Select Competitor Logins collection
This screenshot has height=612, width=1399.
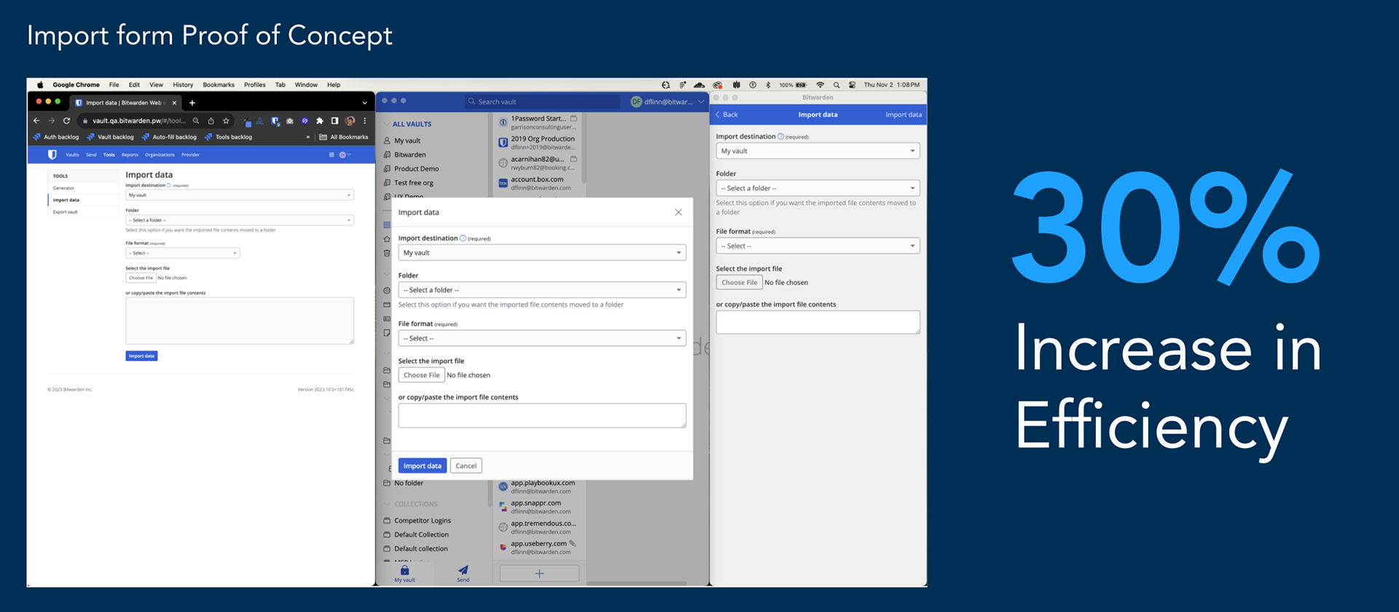coord(422,520)
